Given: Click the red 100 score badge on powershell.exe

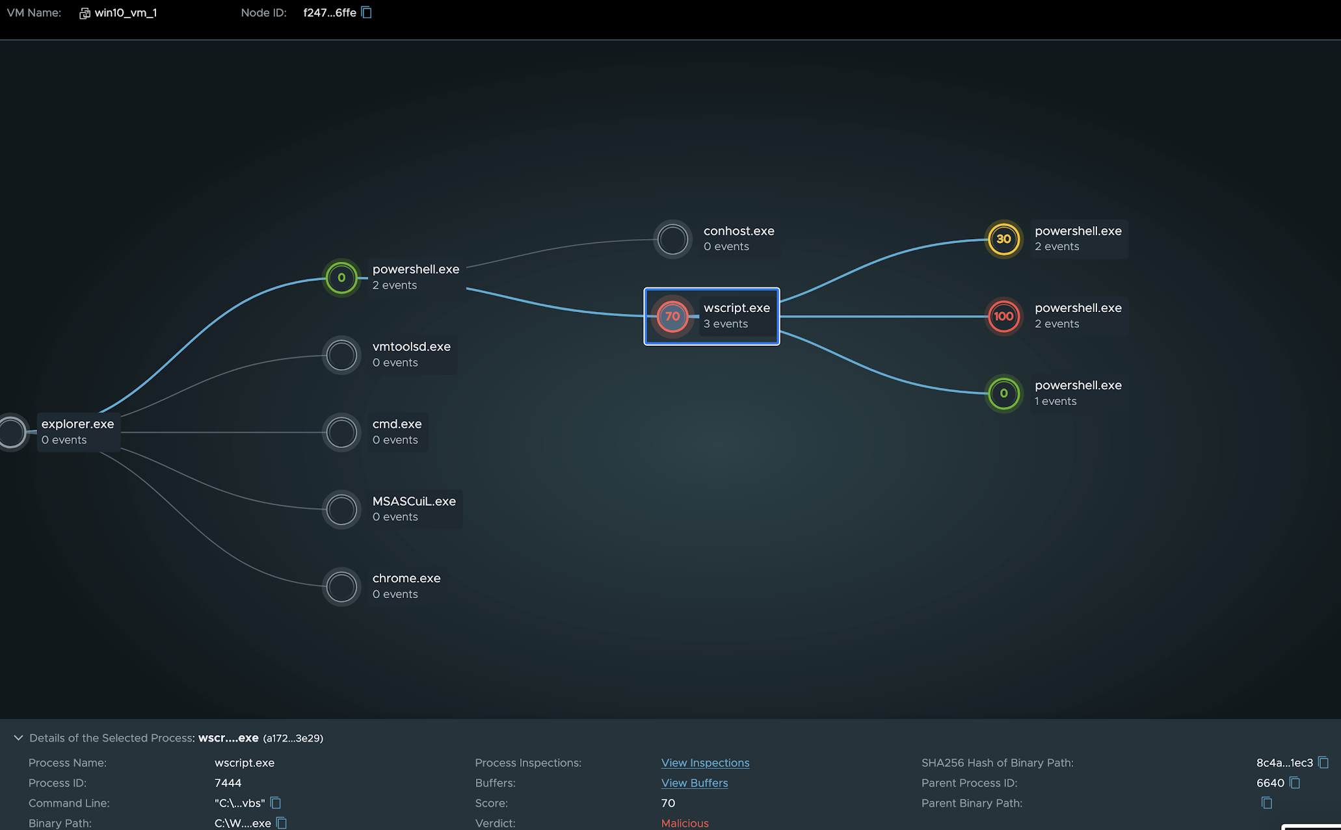Looking at the screenshot, I should click(x=1003, y=317).
